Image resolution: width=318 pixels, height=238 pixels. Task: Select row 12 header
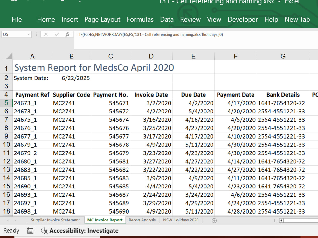point(6,161)
